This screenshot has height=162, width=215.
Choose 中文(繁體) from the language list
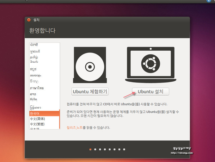pos(37,124)
